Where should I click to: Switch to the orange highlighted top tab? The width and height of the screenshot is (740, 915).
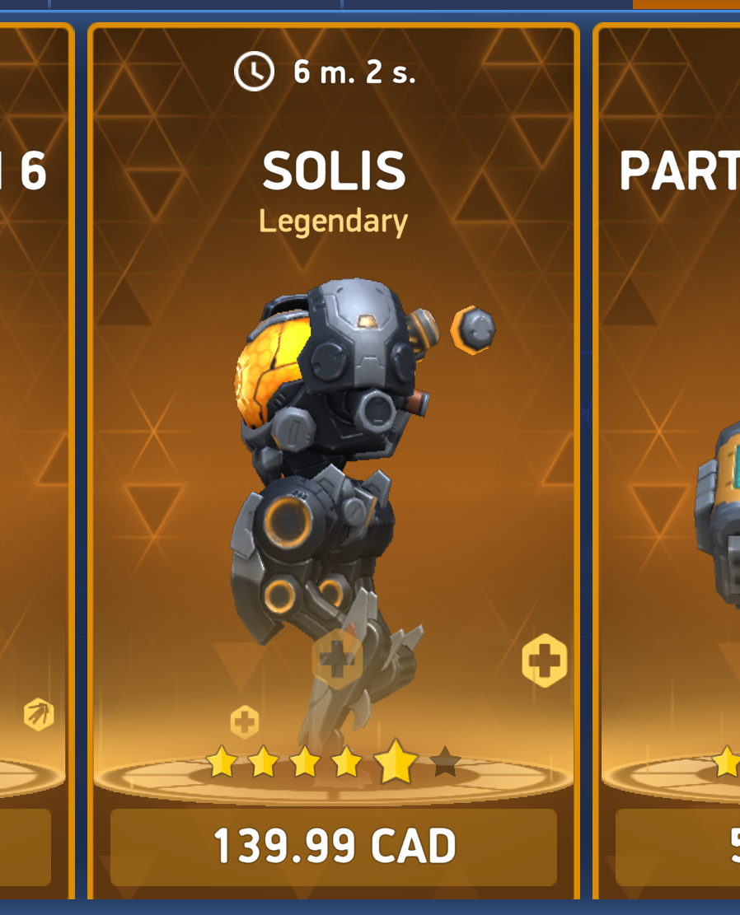(x=686, y=4)
